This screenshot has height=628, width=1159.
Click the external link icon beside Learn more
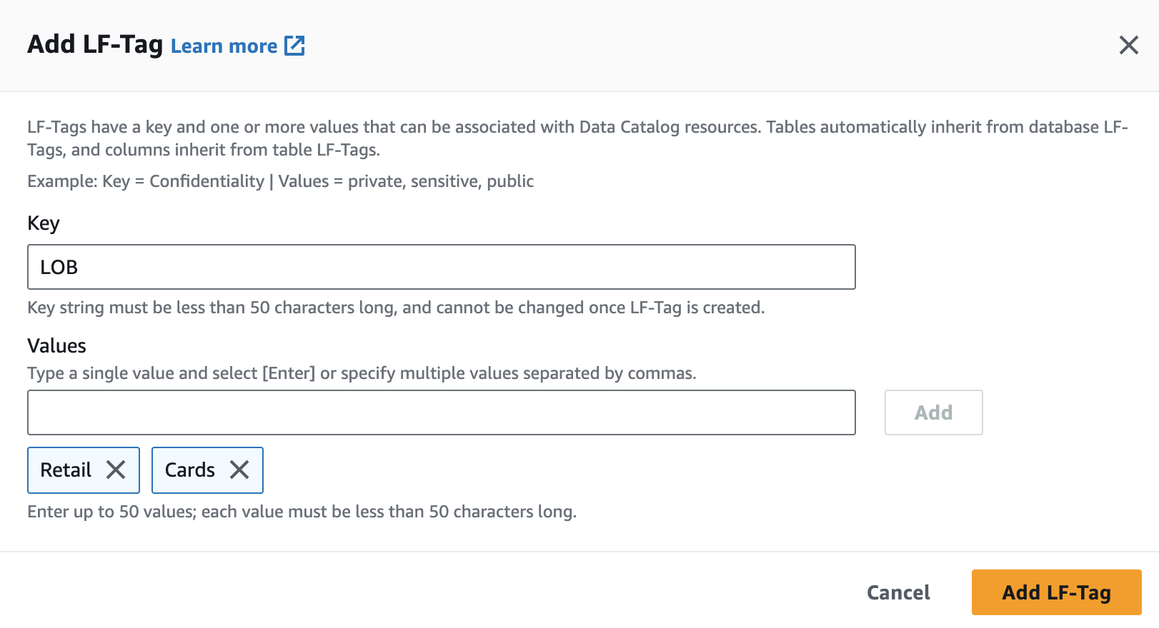click(294, 46)
